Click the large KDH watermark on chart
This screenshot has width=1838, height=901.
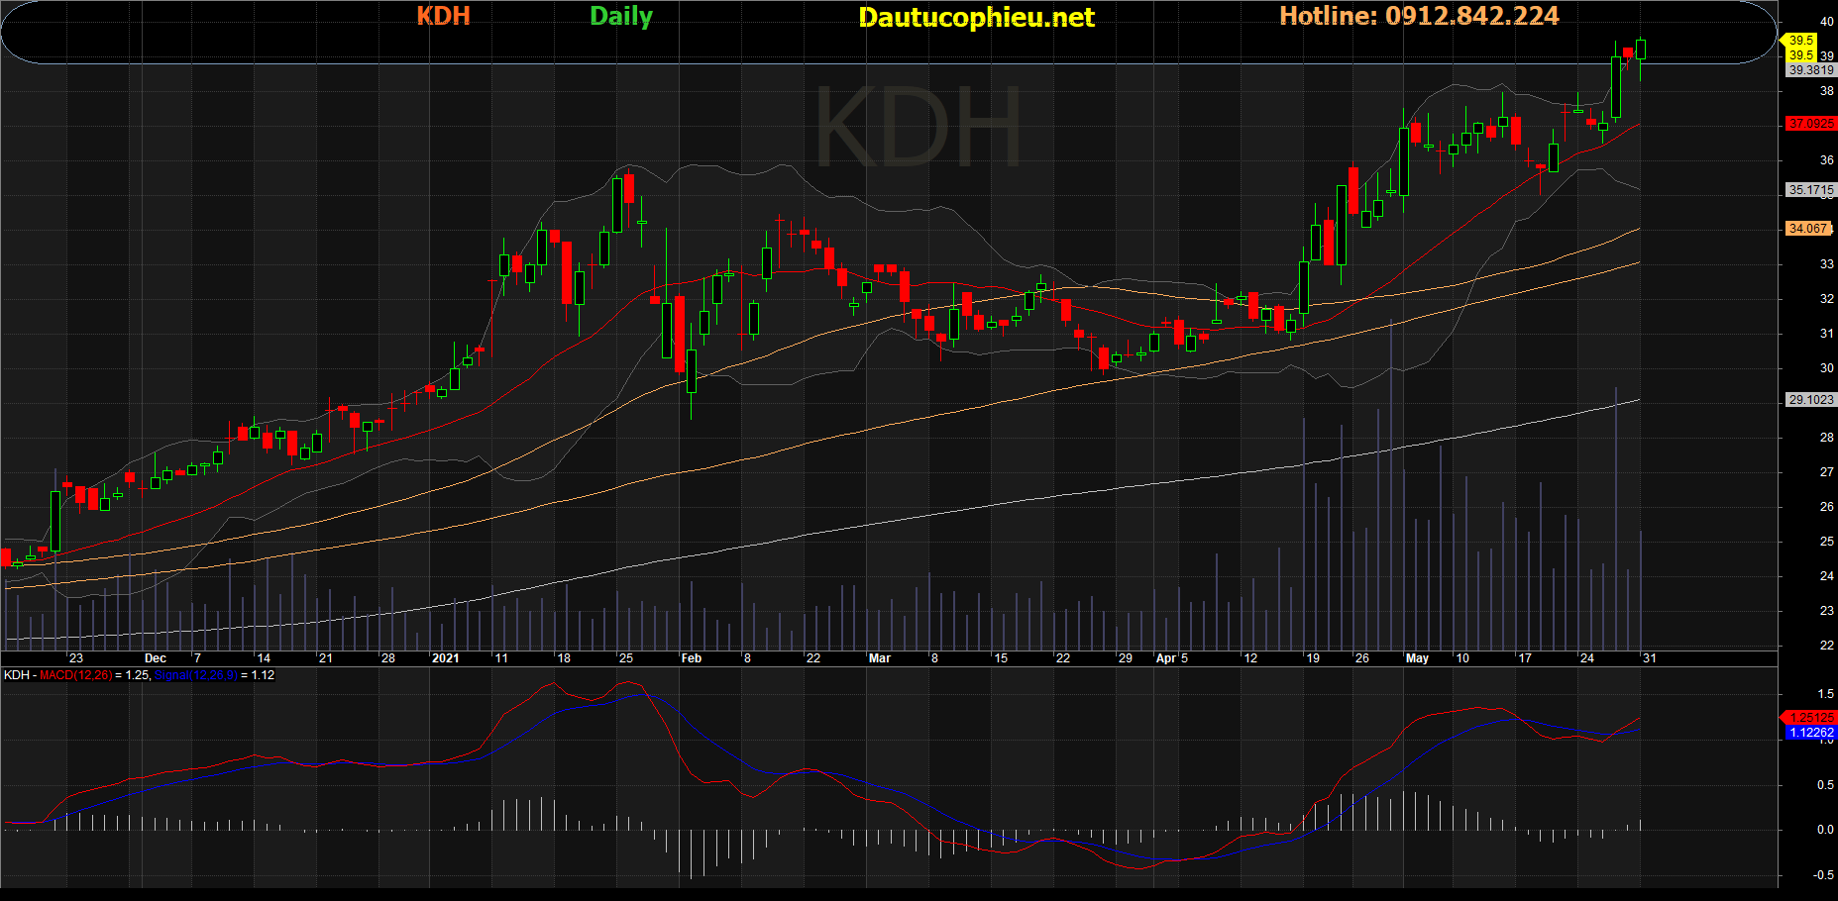tap(918, 129)
